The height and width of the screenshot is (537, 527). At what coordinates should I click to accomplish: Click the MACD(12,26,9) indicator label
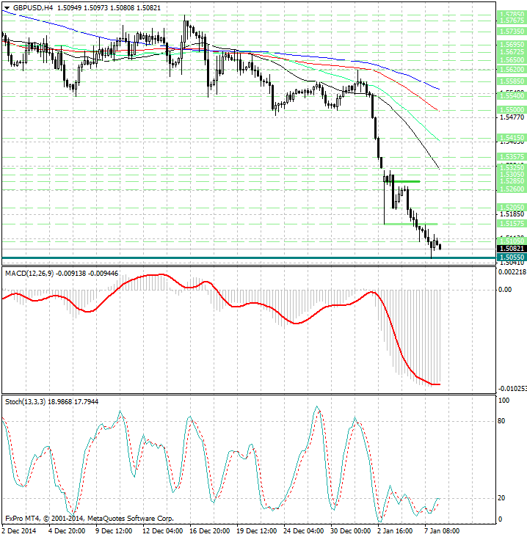tap(28, 273)
